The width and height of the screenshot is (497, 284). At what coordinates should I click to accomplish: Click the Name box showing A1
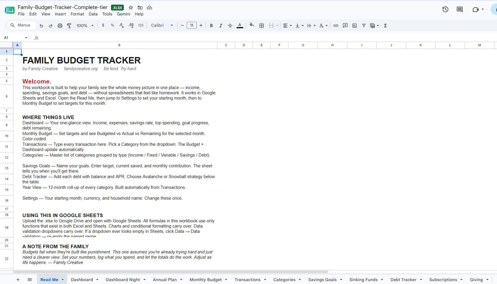(15, 38)
